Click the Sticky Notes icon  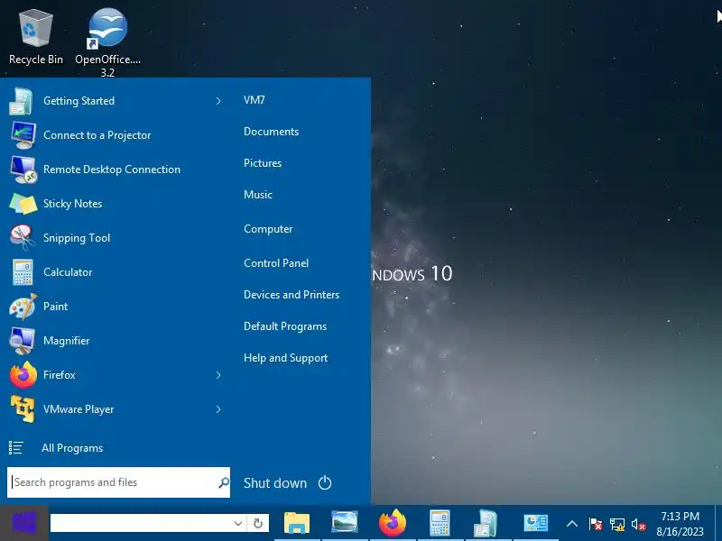pos(23,204)
